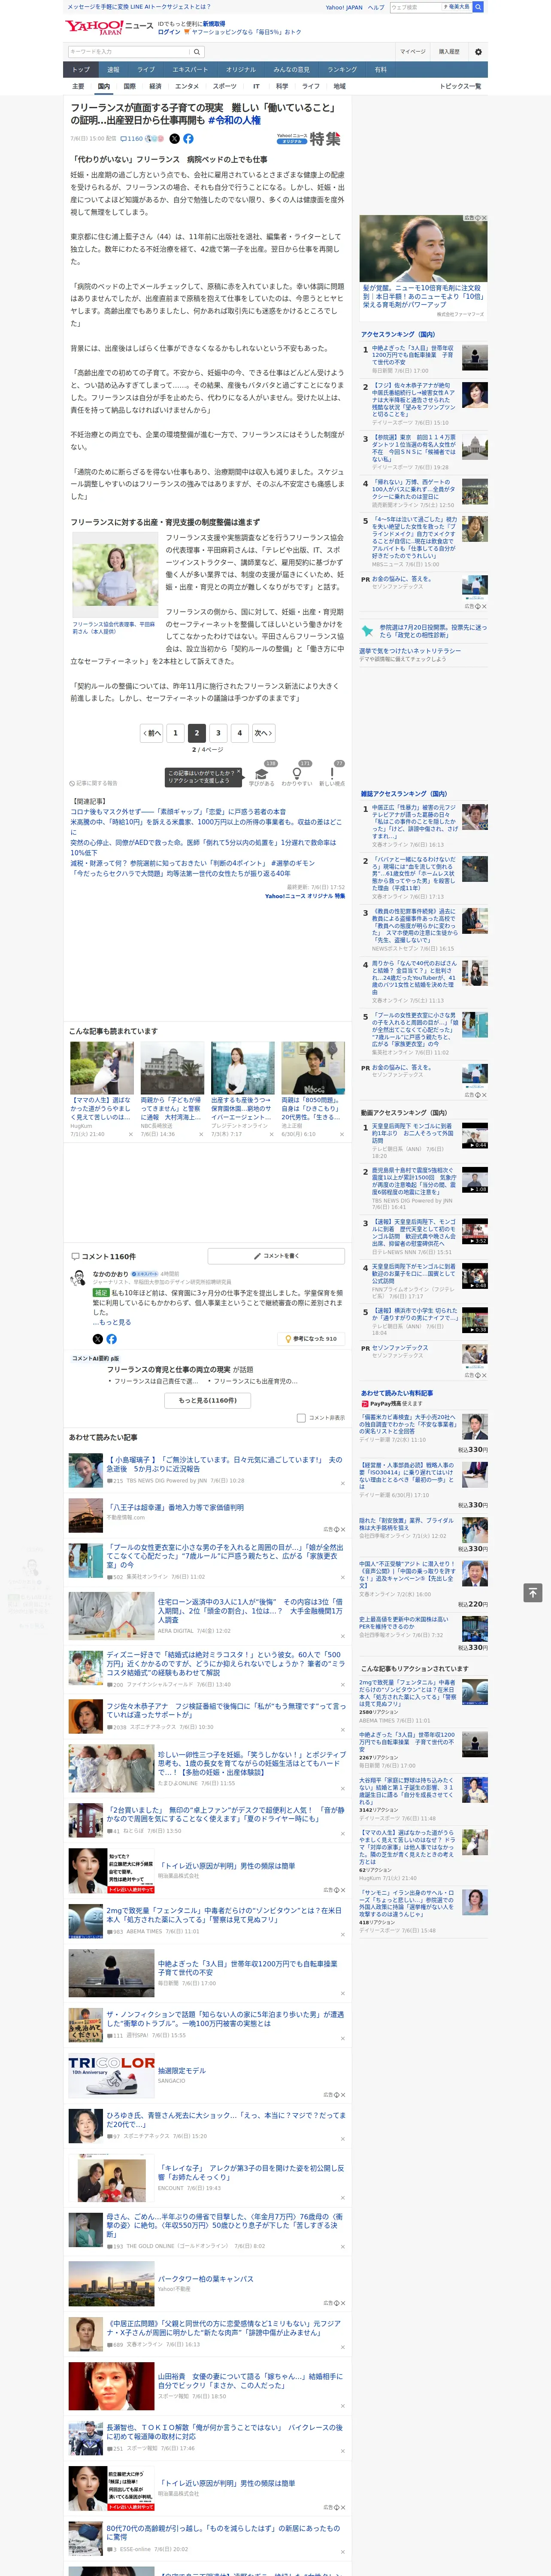Open related article about コロナ後もマスク外せず

(178, 812)
